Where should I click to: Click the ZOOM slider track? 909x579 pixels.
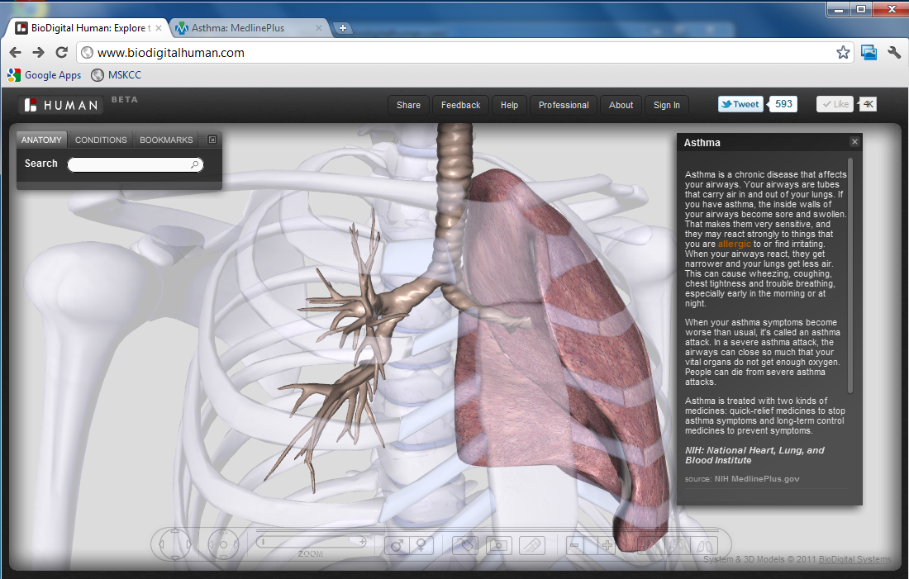click(311, 542)
